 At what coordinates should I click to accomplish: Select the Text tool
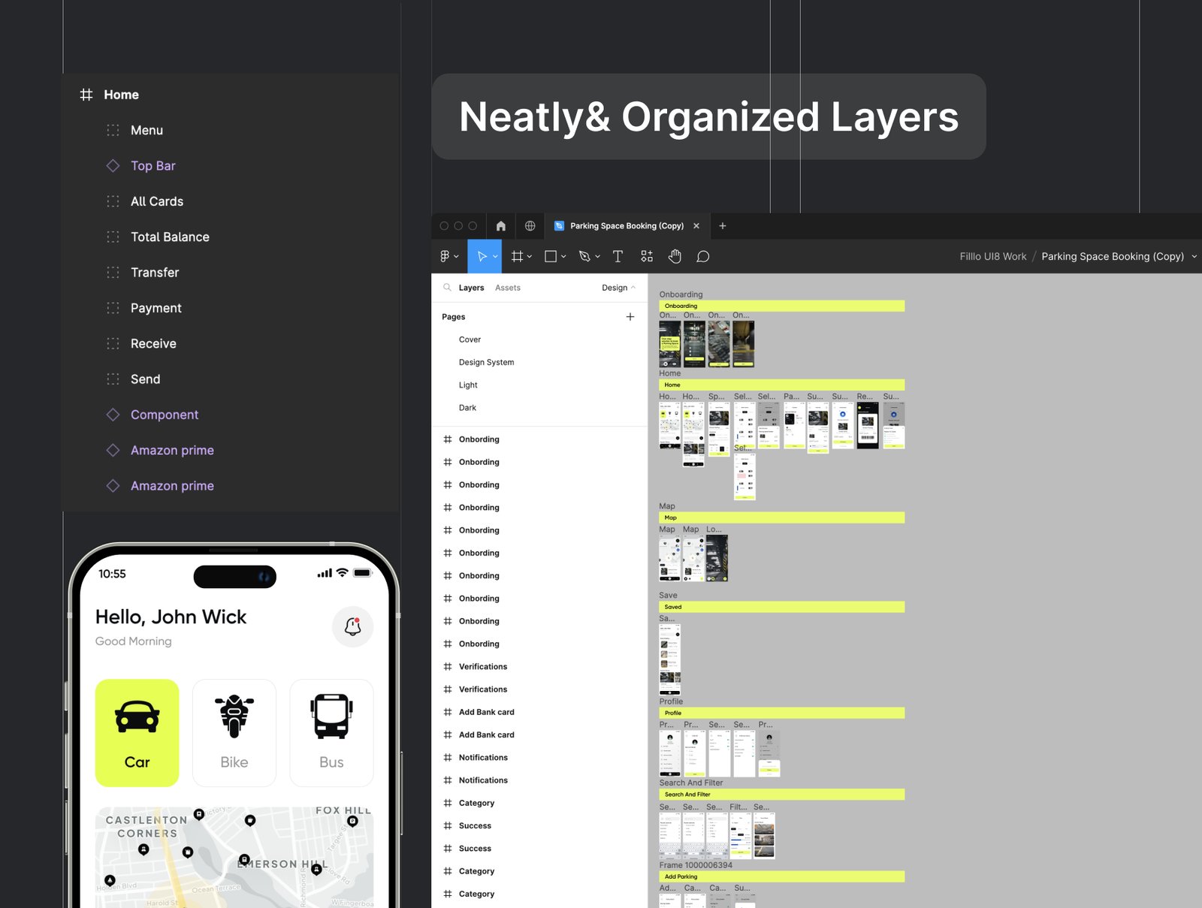coord(618,257)
